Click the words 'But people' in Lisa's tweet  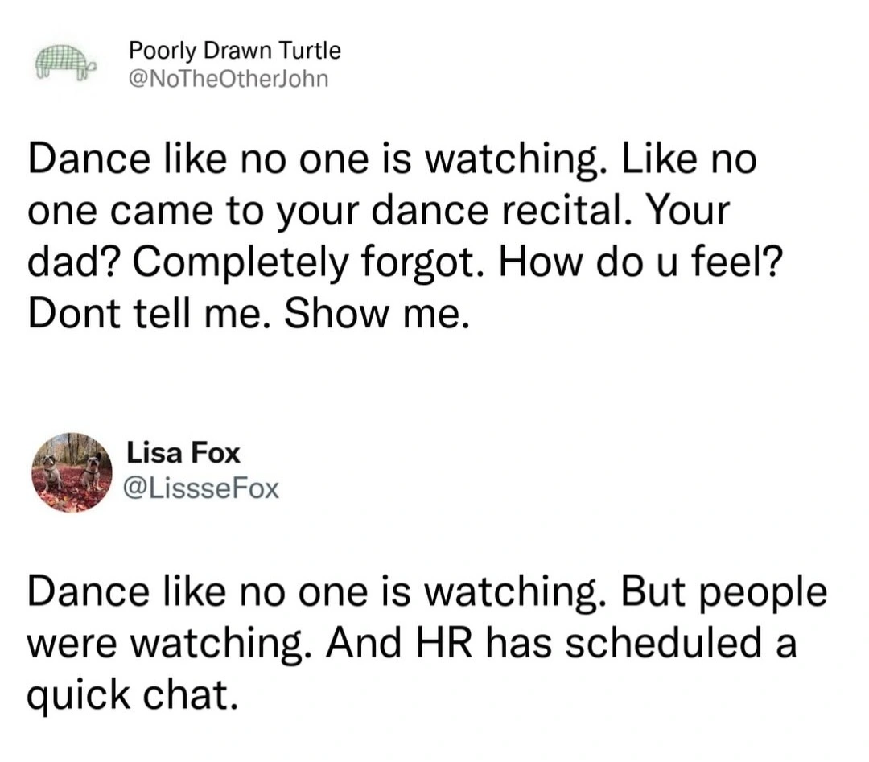tap(724, 594)
